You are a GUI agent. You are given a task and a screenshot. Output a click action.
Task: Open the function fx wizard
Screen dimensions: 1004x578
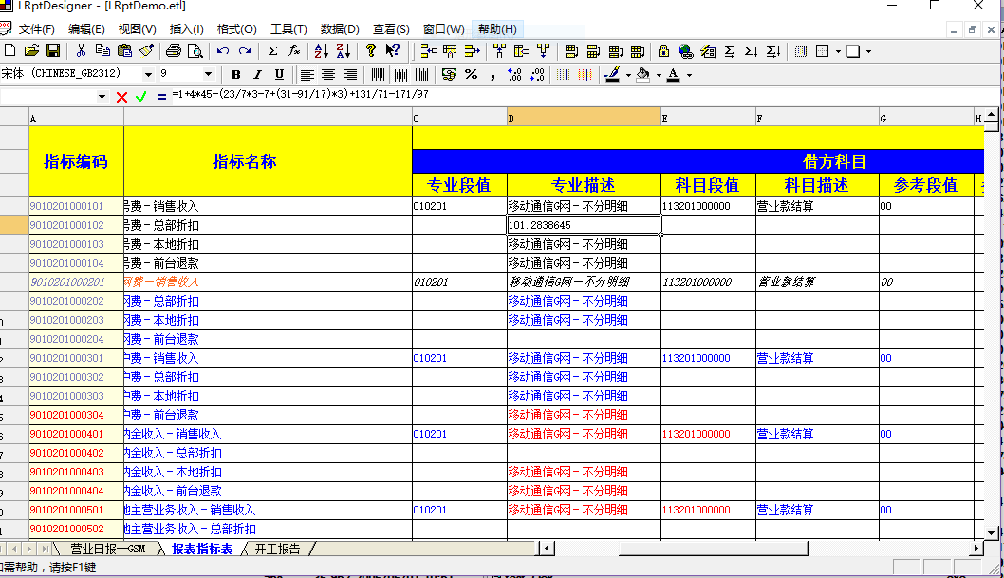294,50
